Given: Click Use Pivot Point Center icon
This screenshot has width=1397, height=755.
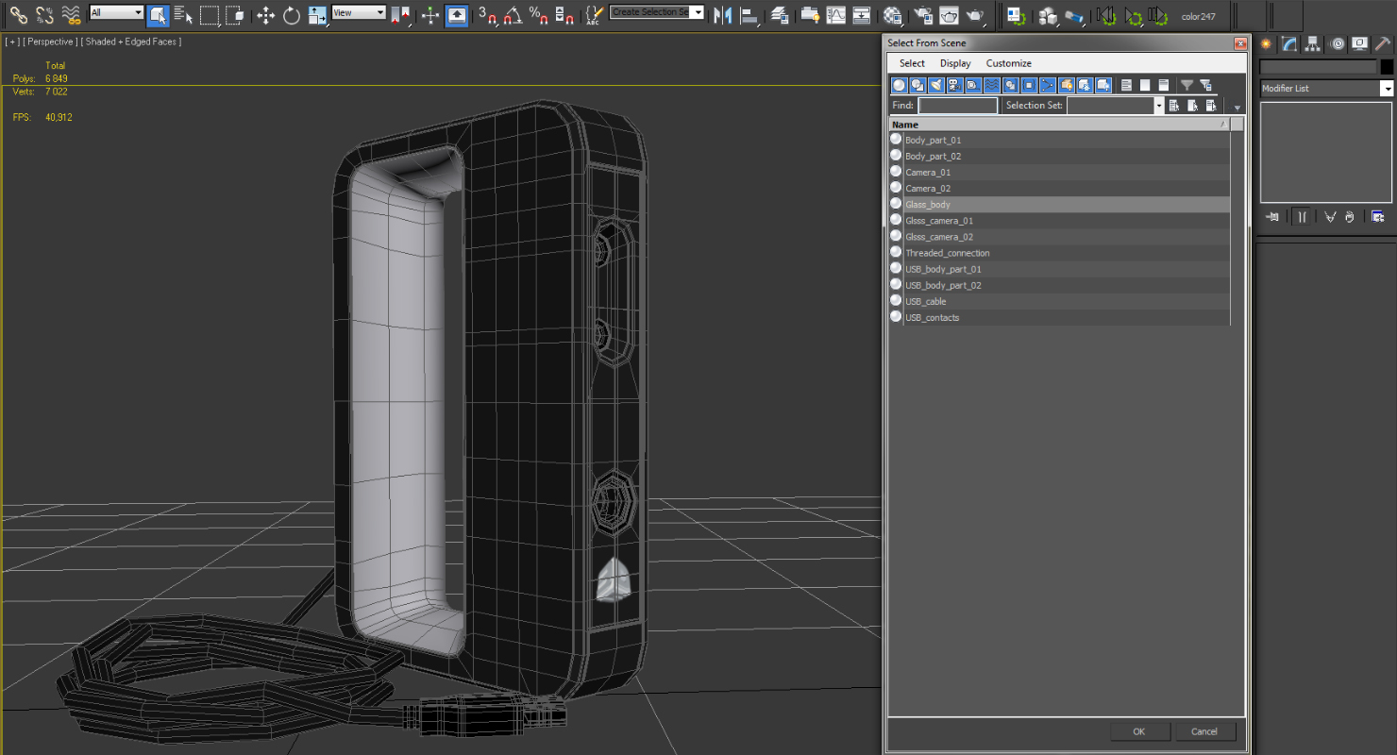Looking at the screenshot, I should coord(400,15).
